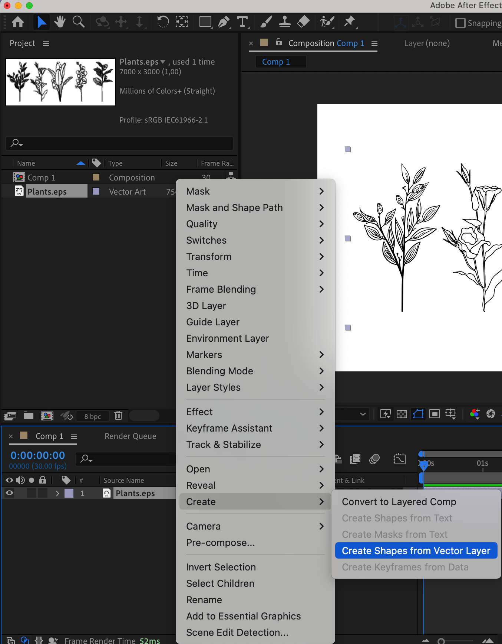Click the Plants.eps layer label color swatch
This screenshot has width=502, height=644.
coord(69,493)
